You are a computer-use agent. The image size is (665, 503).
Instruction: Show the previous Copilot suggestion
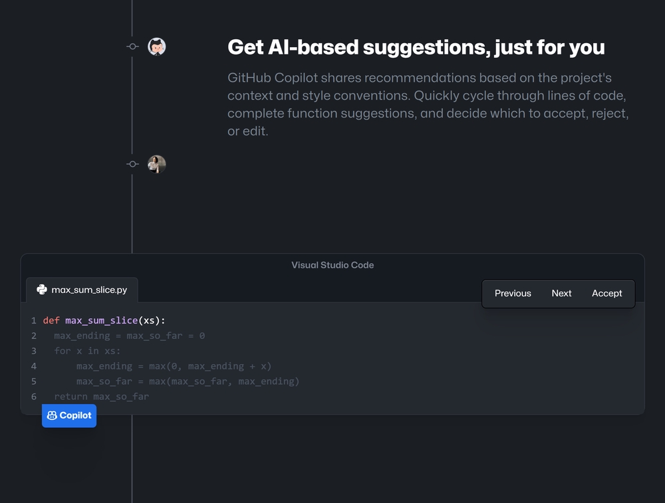[513, 293]
